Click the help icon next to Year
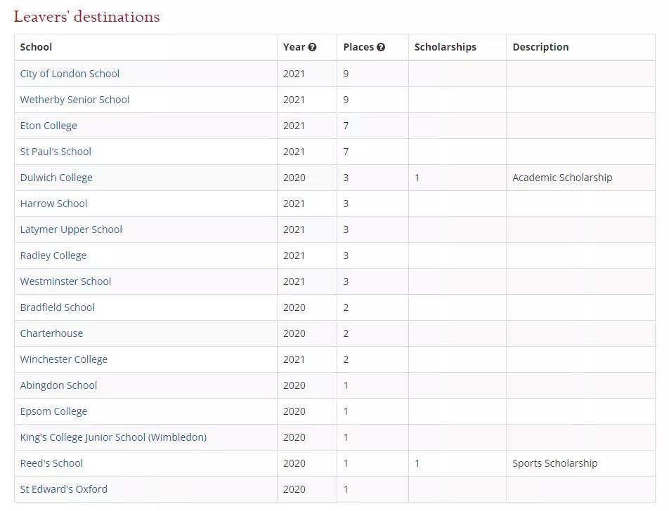Image resolution: width=669 pixels, height=511 pixels. click(312, 47)
